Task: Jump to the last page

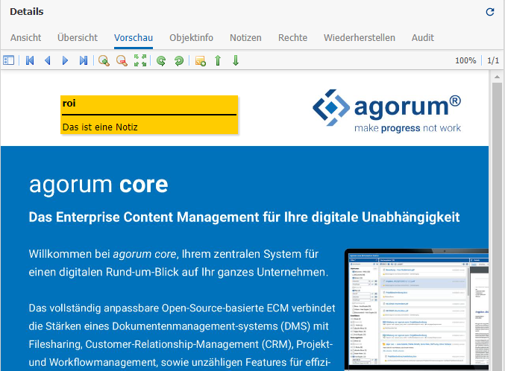Action: coord(83,60)
